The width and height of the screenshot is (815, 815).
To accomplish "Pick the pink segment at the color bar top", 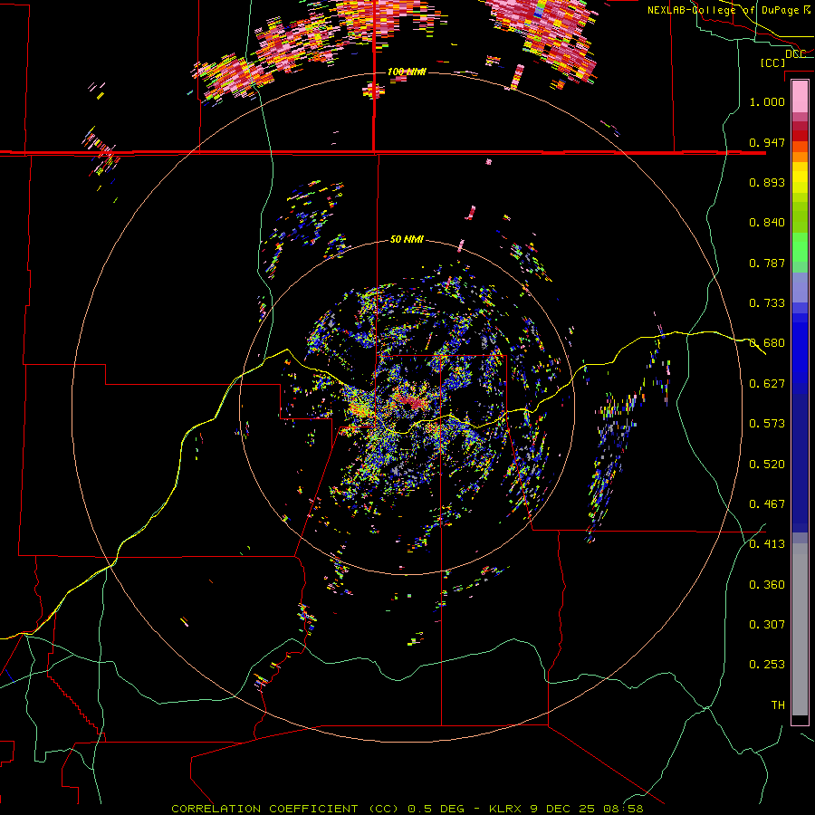I will tap(800, 97).
